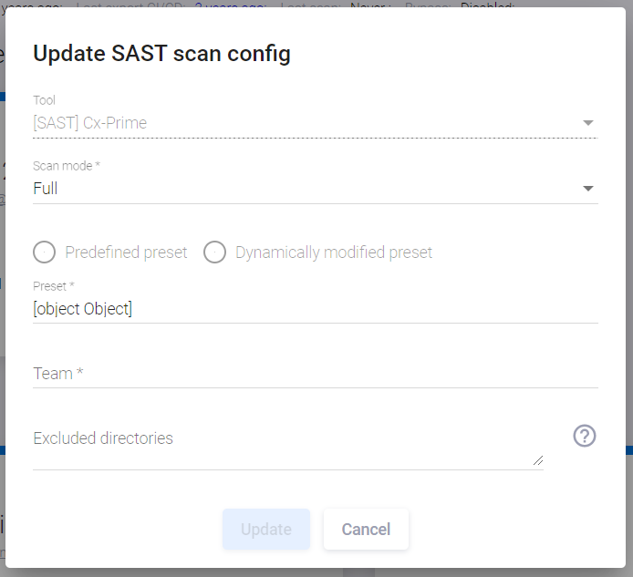Click the [SAST] Cx-Prime tool value
This screenshot has height=577, width=633.
coord(89,123)
